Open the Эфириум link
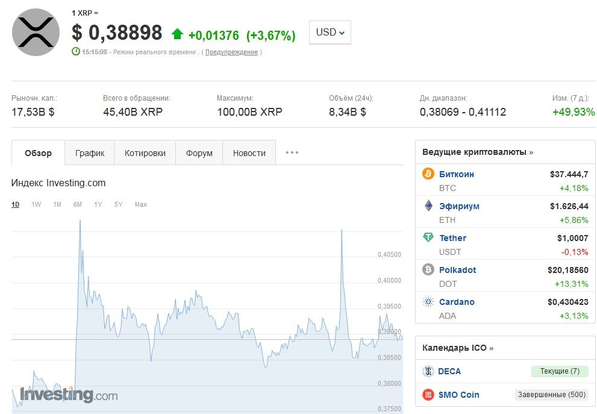Screen dimensions: 597x414 459,206
